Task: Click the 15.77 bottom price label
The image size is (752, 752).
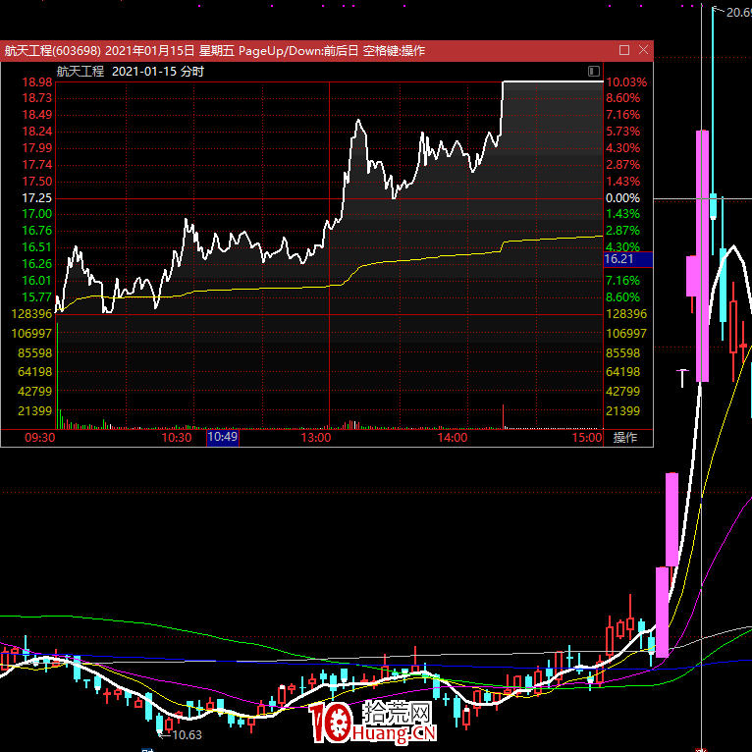Action: [x=37, y=297]
